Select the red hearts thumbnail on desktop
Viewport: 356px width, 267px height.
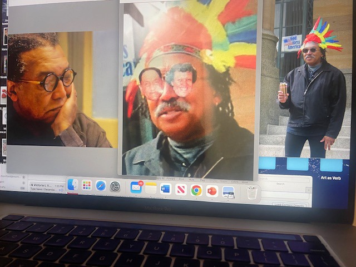tap(4, 95)
